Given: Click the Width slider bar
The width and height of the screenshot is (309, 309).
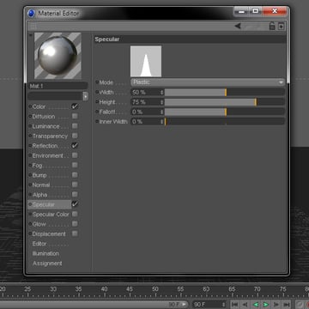Looking at the screenshot, I should coord(225,93).
